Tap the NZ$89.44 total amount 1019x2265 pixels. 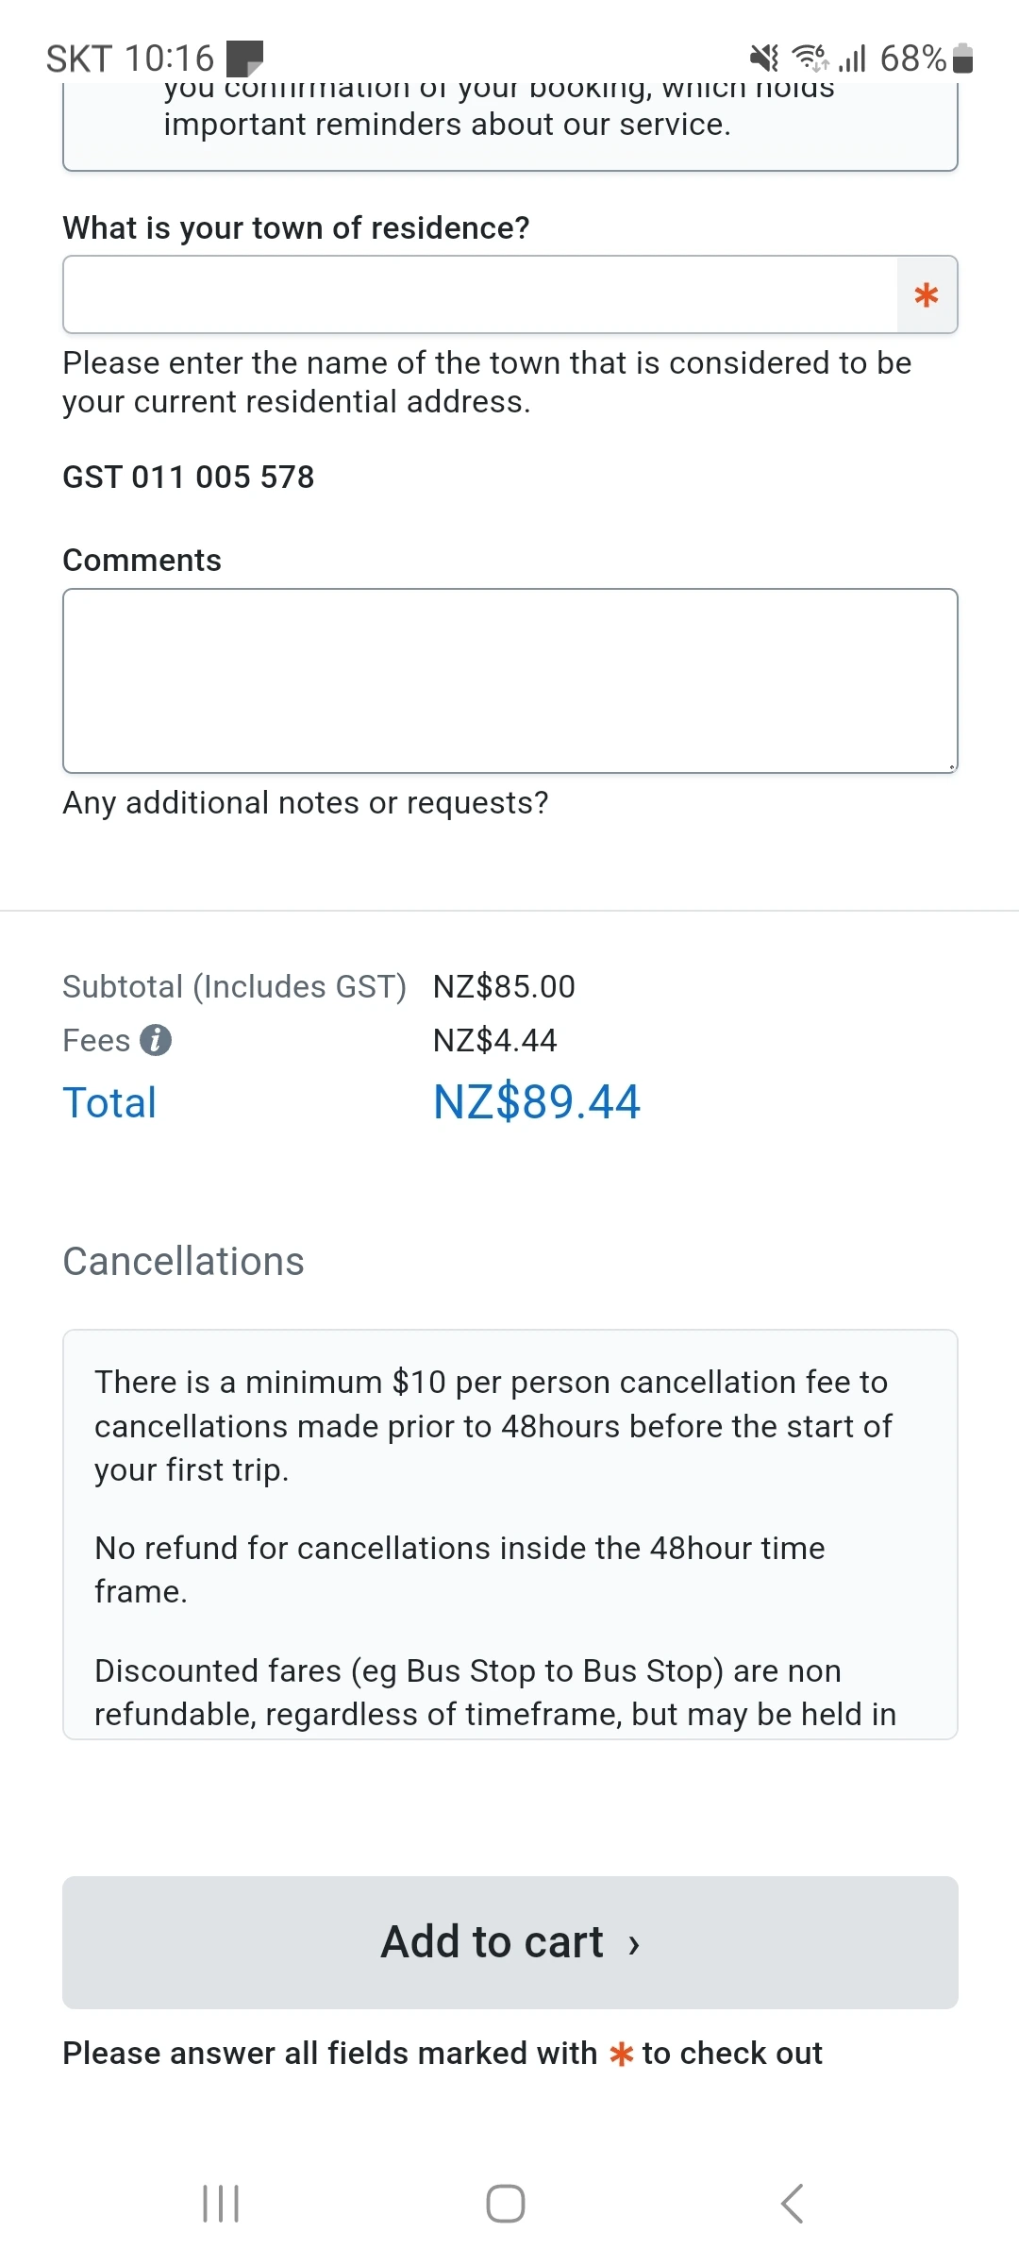tap(536, 1102)
